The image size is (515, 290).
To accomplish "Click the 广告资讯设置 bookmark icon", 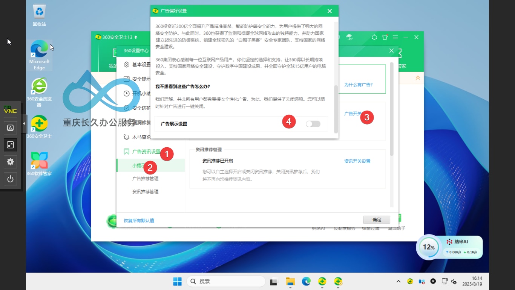I will [x=127, y=151].
